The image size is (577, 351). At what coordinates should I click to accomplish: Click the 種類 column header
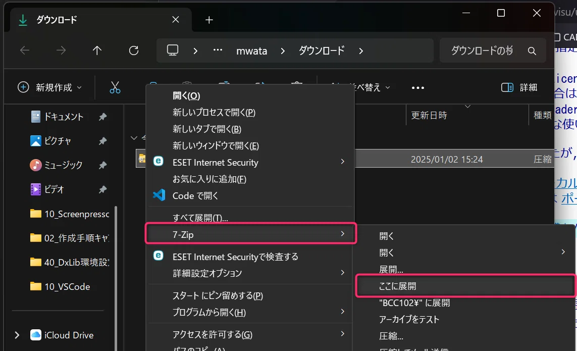542,115
